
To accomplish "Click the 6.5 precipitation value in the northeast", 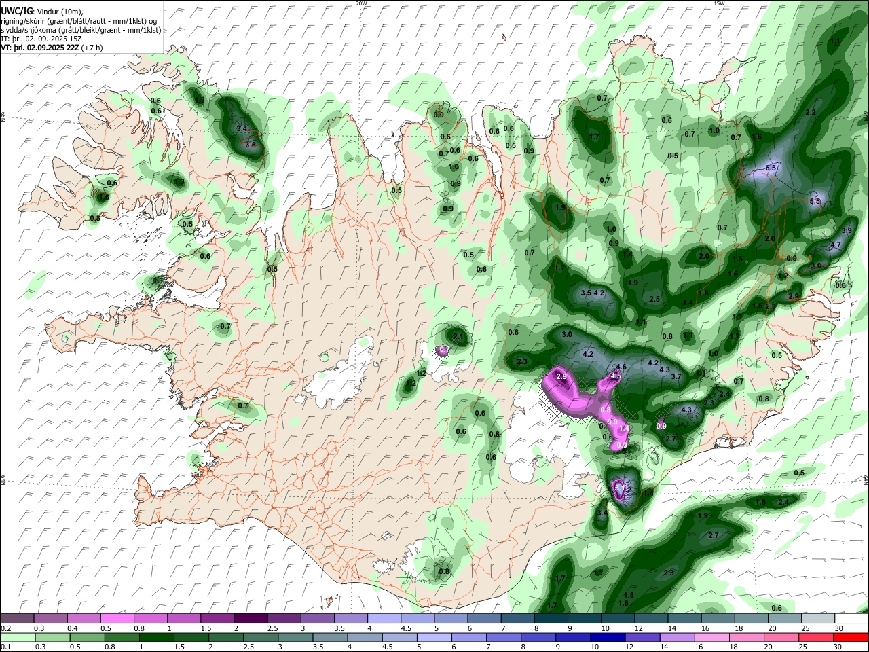I will pyautogui.click(x=771, y=168).
